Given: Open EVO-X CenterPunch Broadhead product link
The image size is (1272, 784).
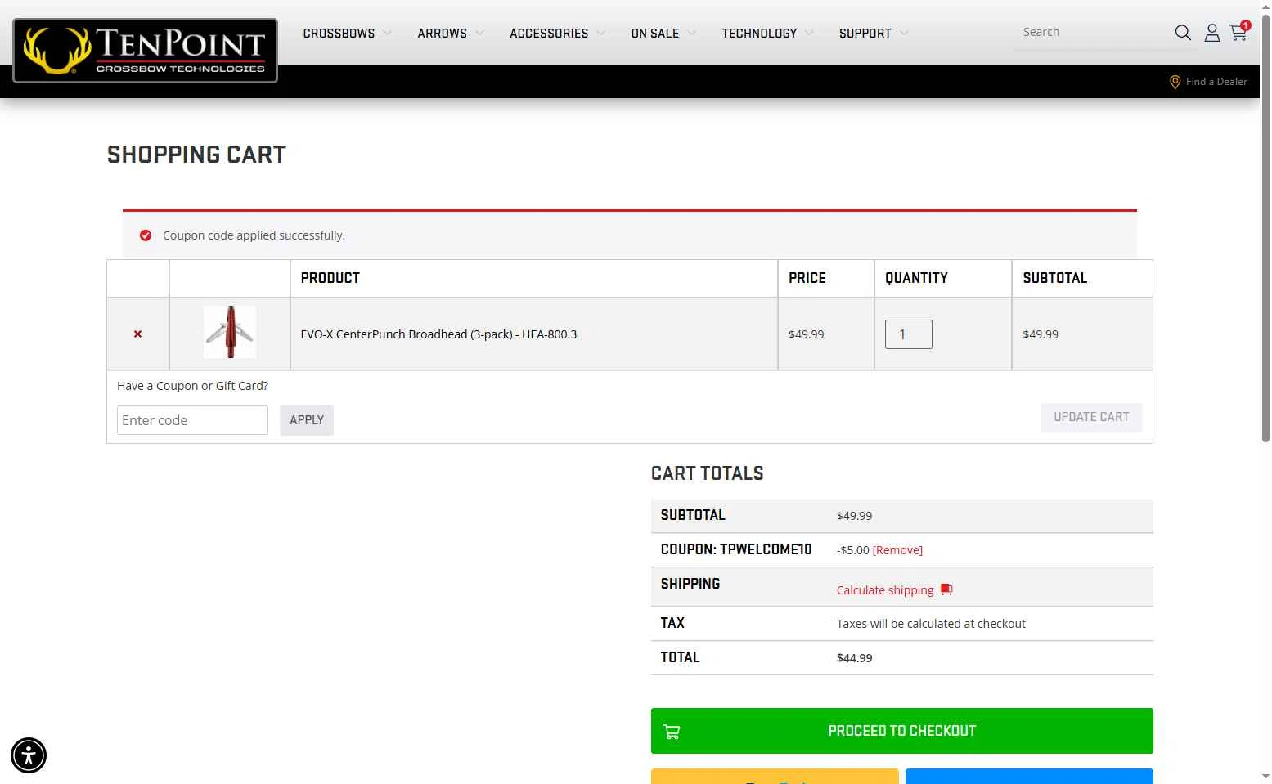Looking at the screenshot, I should tap(438, 334).
